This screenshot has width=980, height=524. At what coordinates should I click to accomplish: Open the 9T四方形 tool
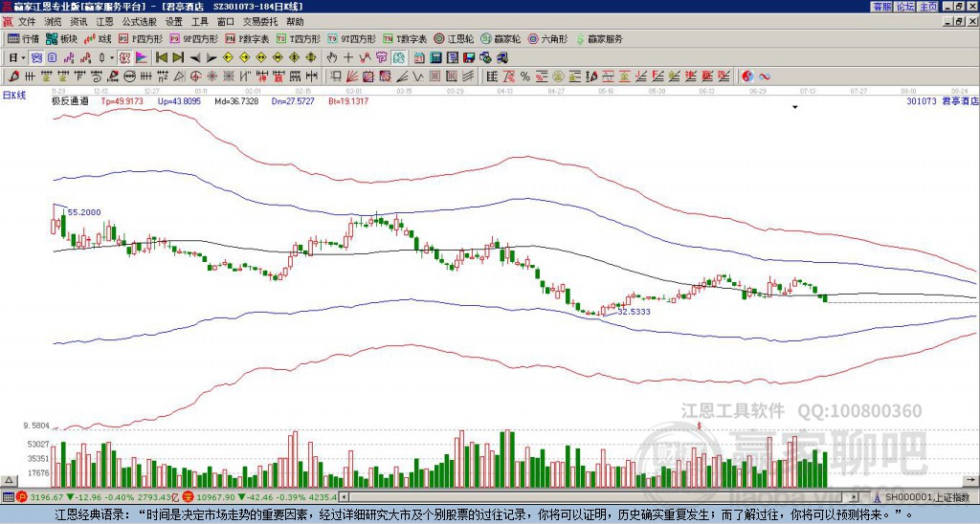click(x=351, y=38)
